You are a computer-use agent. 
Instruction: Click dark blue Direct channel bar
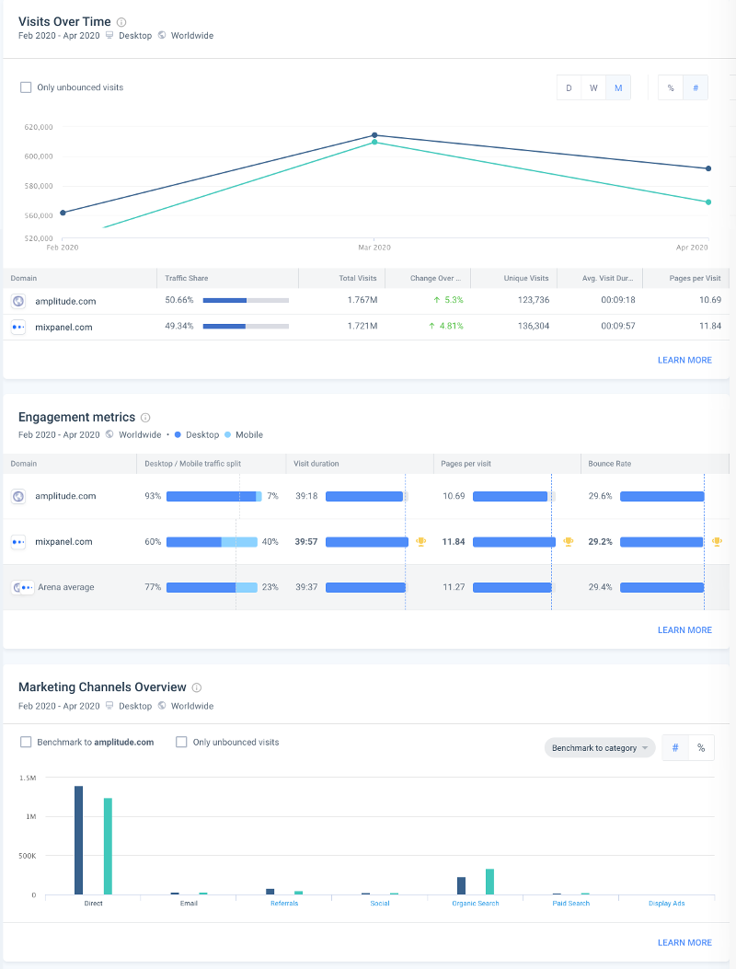78,840
